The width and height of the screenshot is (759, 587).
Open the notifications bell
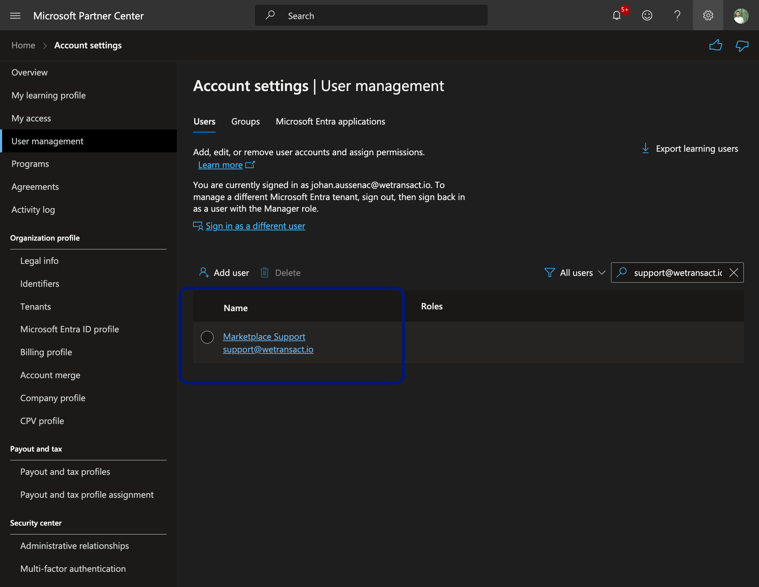(617, 16)
